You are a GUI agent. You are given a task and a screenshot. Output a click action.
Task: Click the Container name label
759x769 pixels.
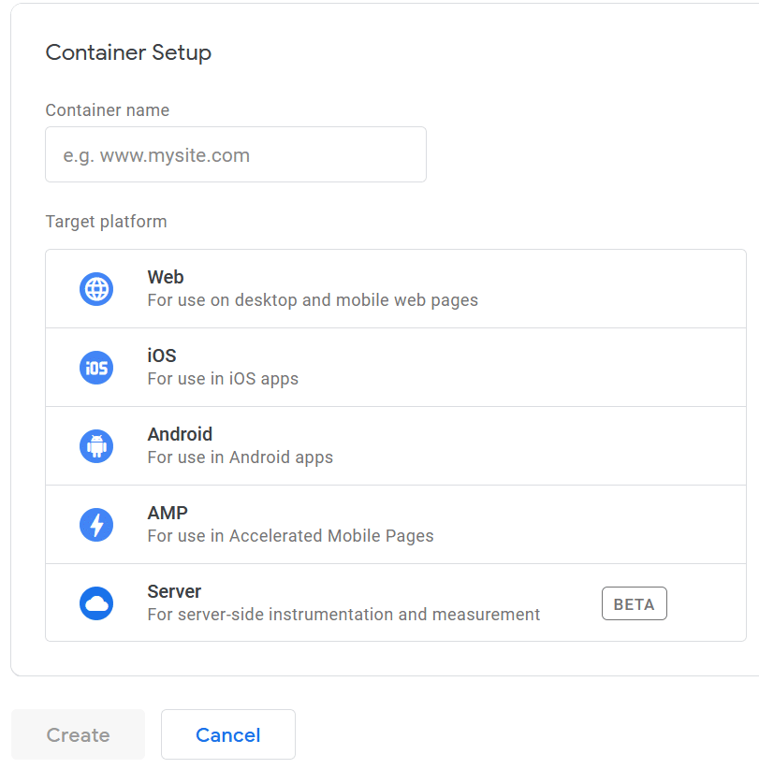point(108,109)
